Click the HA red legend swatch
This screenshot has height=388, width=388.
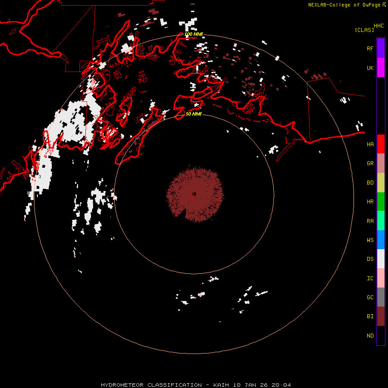coord(381,144)
